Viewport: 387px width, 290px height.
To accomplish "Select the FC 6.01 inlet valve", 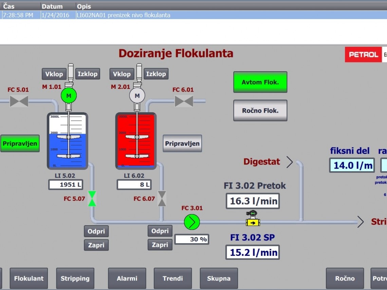I will coord(184,101).
